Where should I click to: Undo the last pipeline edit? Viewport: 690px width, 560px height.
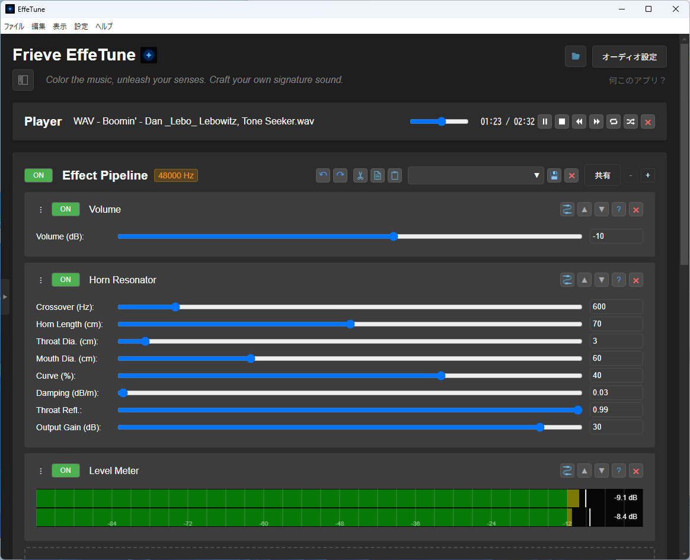coord(323,175)
